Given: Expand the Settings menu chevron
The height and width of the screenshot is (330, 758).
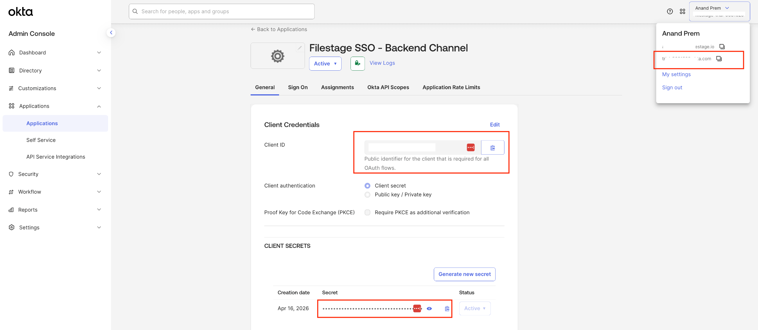Looking at the screenshot, I should click(99, 227).
